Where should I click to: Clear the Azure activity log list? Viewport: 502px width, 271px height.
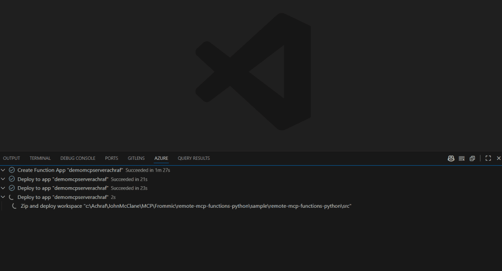coord(461,158)
